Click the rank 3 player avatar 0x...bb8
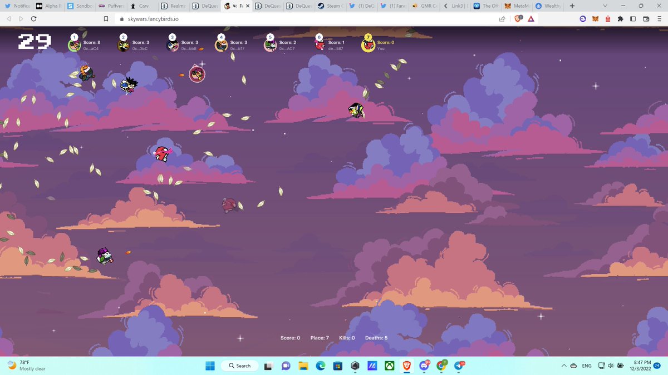This screenshot has width=668, height=375. coord(172,46)
